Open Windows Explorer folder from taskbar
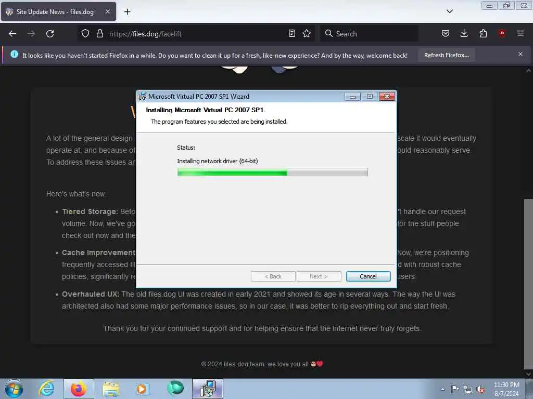Image resolution: width=533 pixels, height=399 pixels. click(111, 389)
